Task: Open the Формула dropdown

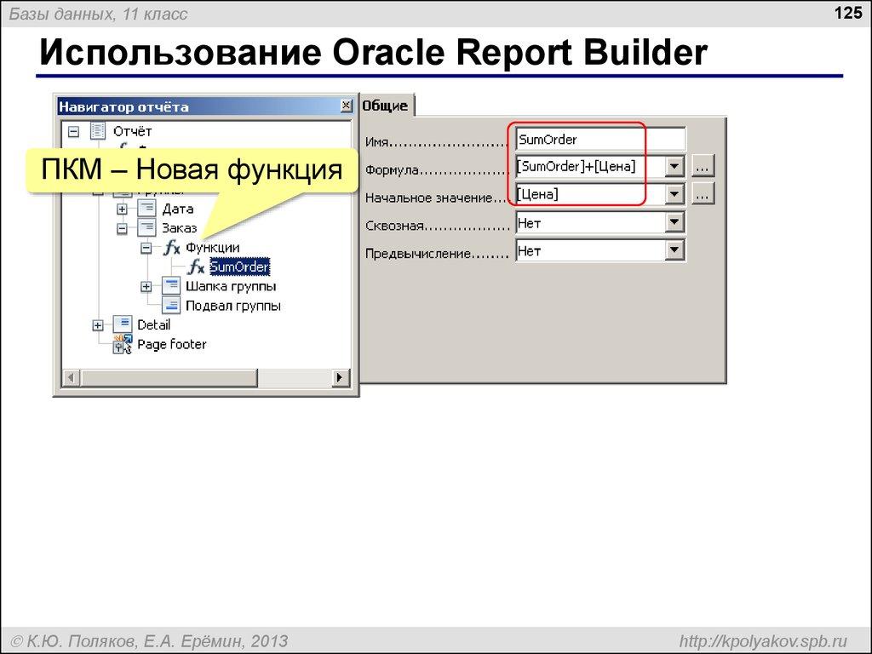Action: [x=674, y=166]
